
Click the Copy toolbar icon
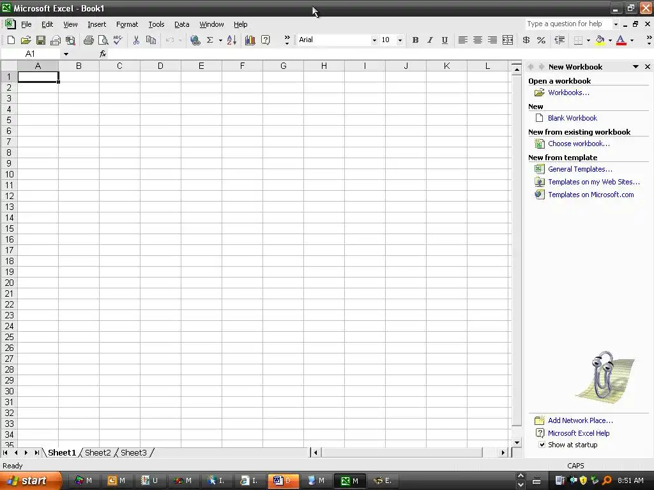click(151, 40)
